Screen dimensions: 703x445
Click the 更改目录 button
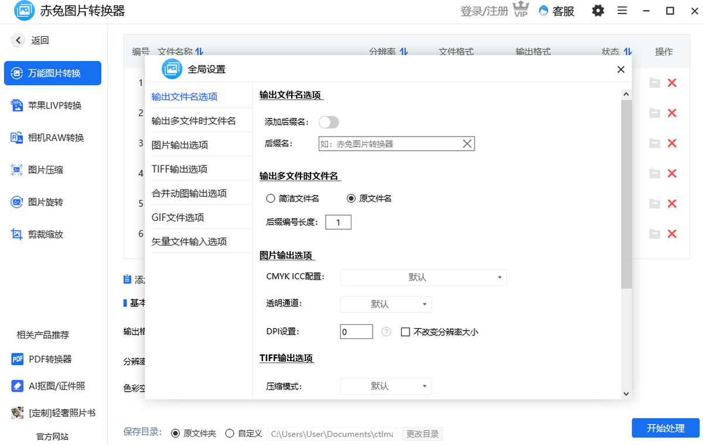point(422,433)
